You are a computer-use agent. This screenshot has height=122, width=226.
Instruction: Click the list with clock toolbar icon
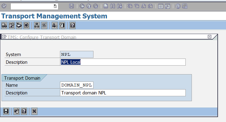(x=62, y=25)
